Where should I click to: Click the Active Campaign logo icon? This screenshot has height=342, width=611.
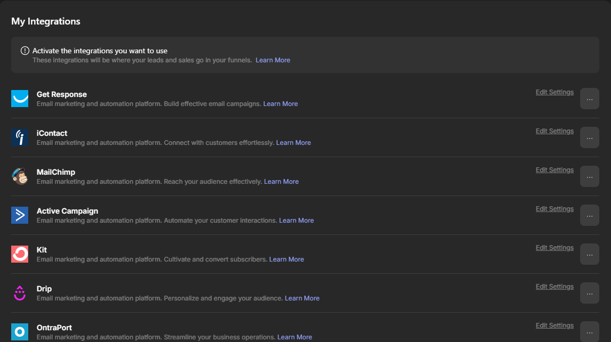tap(20, 215)
